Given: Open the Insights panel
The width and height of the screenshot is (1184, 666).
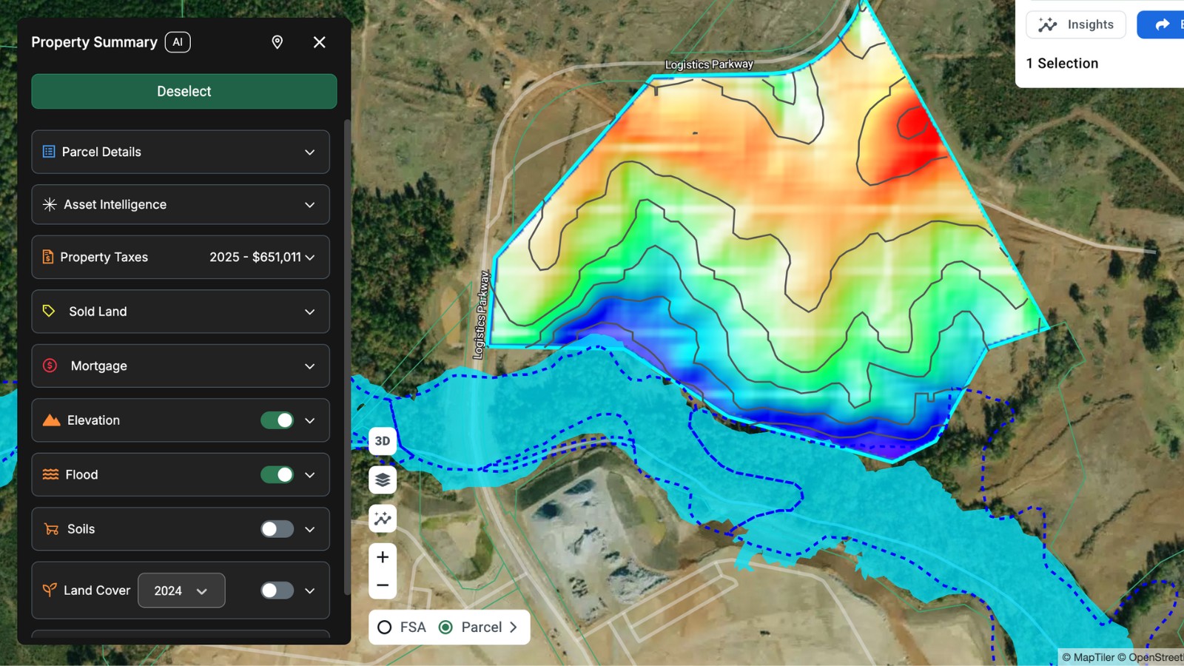Looking at the screenshot, I should [x=1076, y=24].
